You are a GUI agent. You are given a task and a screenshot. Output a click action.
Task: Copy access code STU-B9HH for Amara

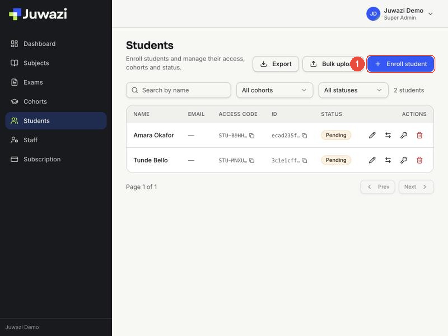click(x=252, y=136)
